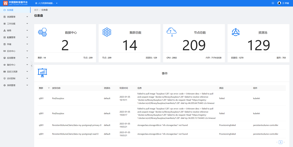Collapse the left sidebar panel
The width and height of the screenshot is (293, 147).
click(32, 66)
